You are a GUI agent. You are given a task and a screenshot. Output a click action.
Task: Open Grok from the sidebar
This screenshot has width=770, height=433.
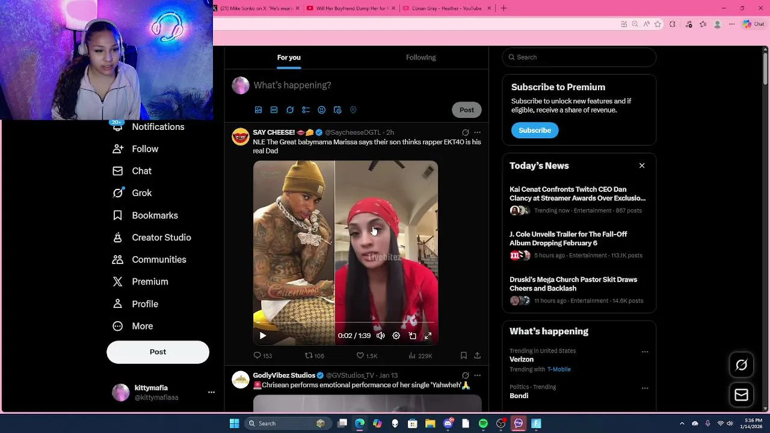coord(132,193)
